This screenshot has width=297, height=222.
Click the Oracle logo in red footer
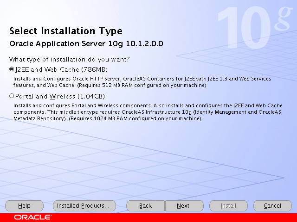point(32,217)
